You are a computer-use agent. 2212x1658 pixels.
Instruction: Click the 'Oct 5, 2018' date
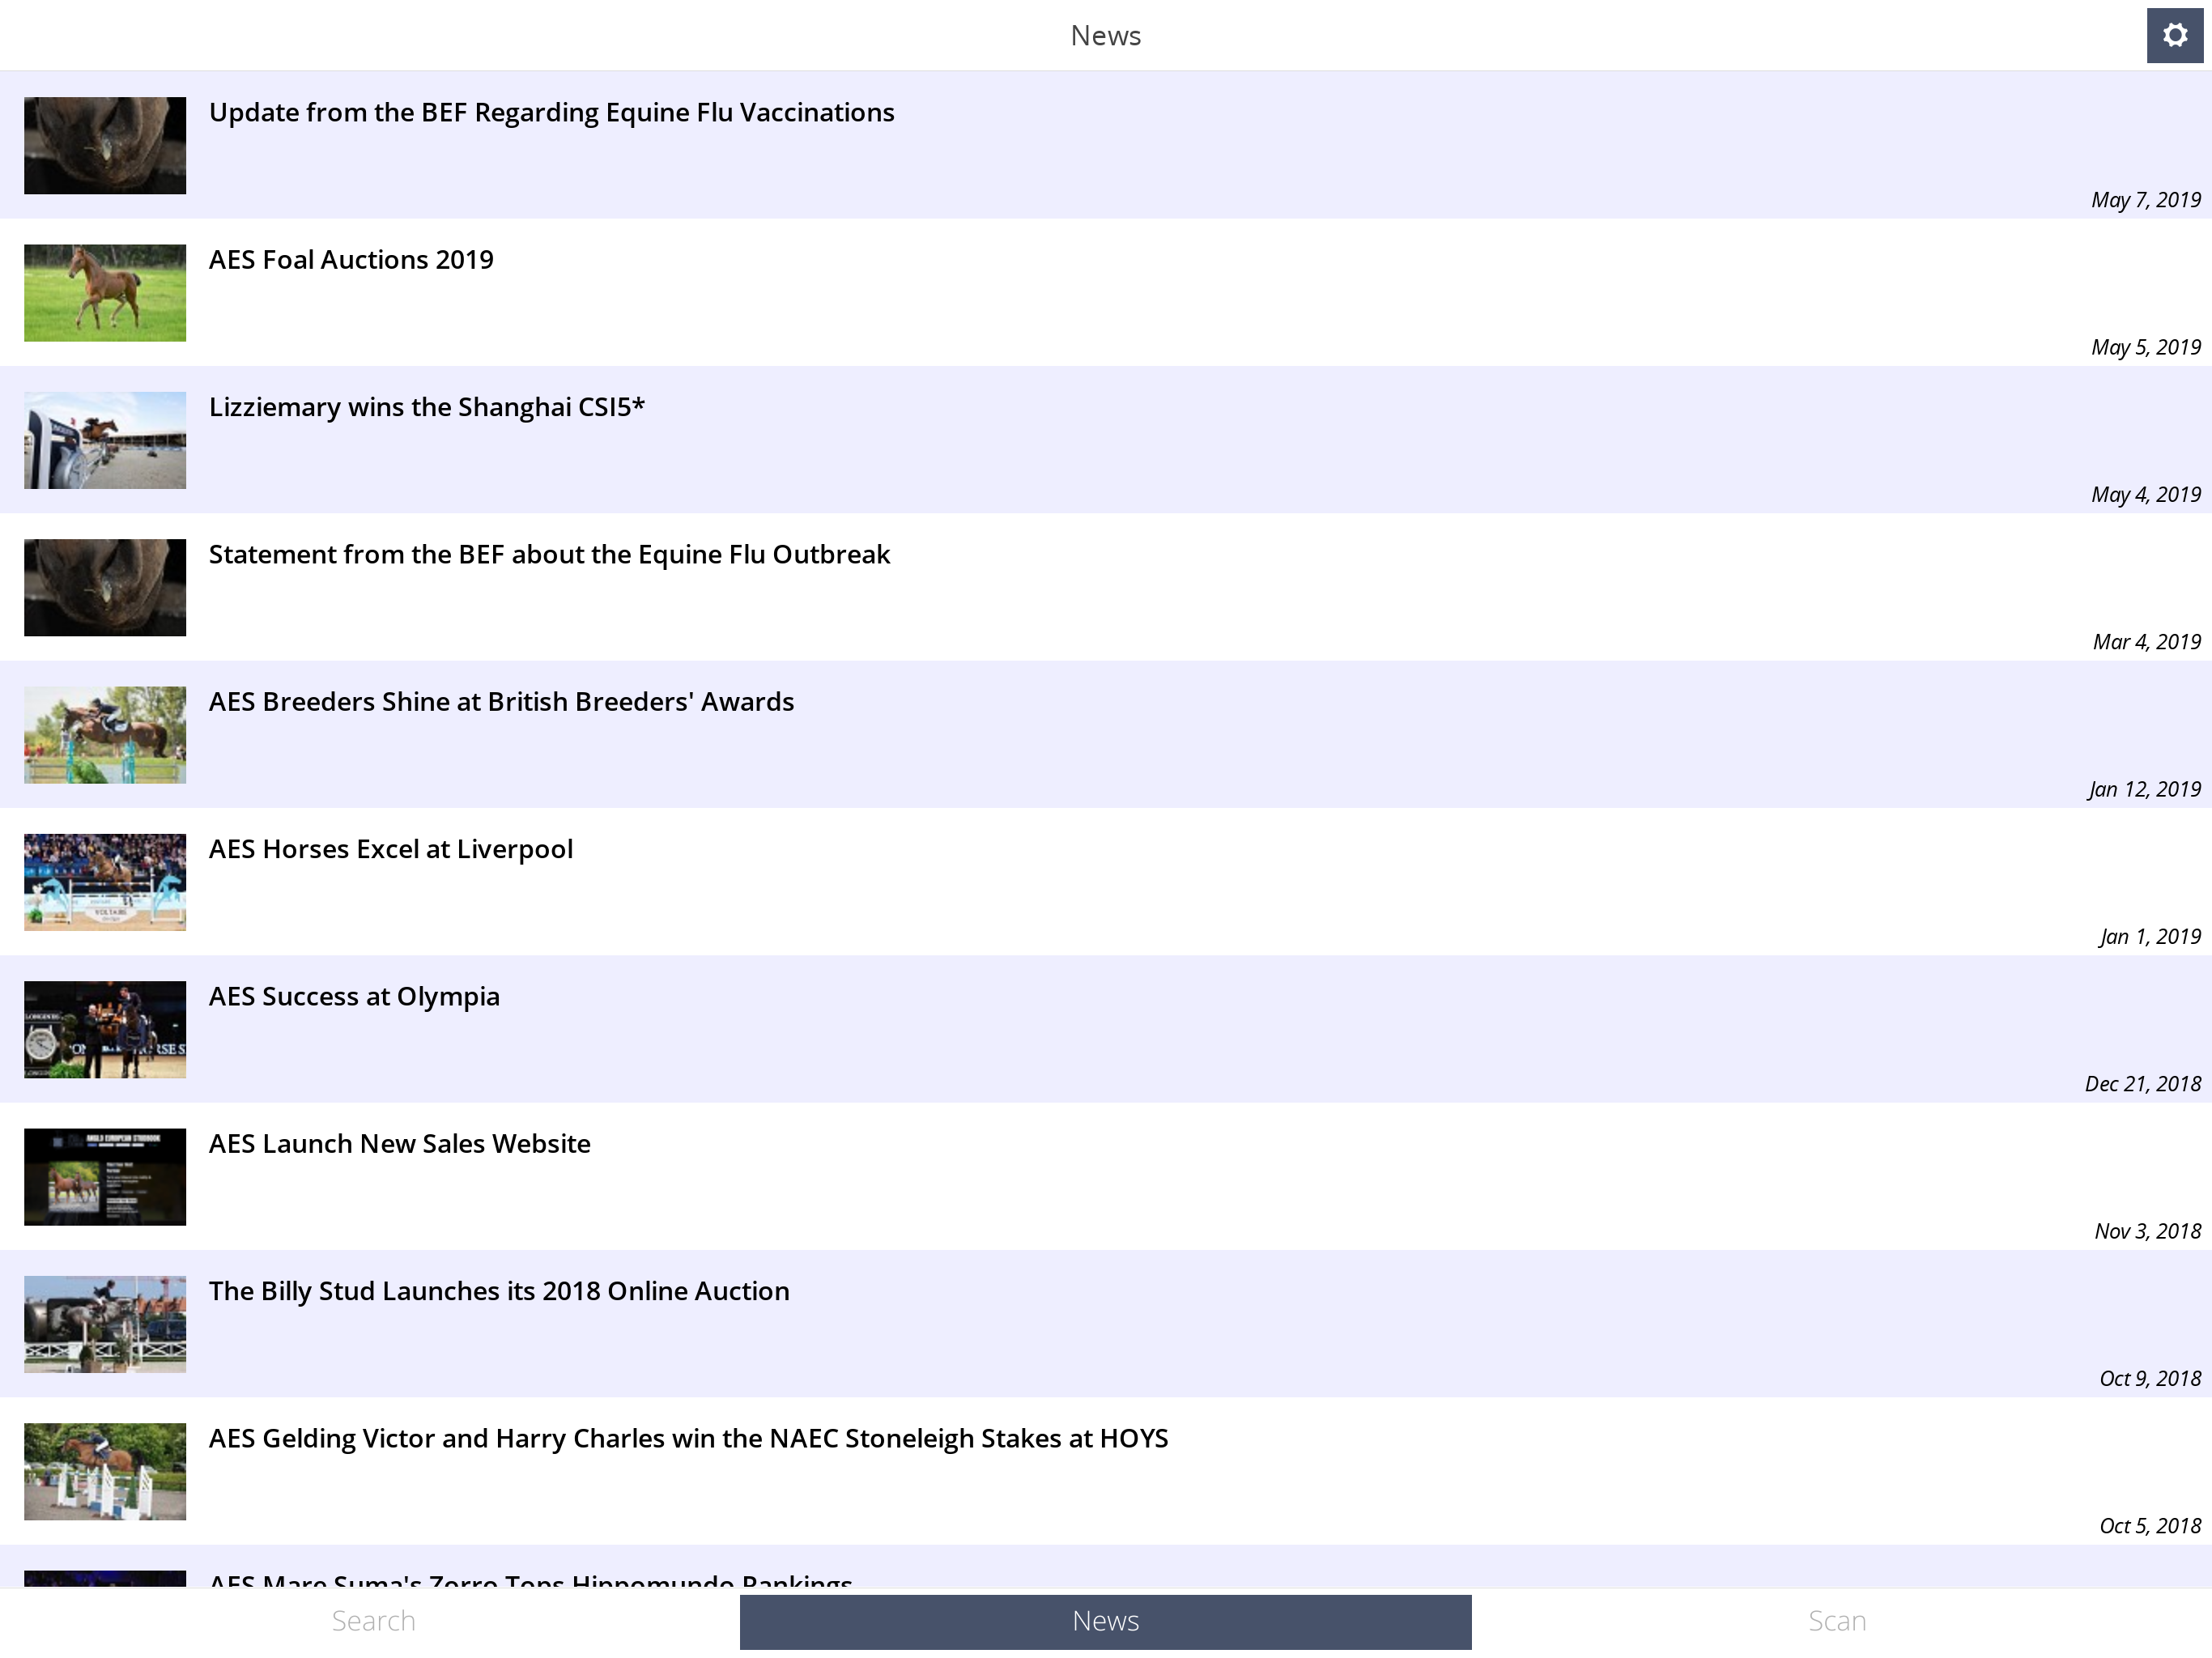[x=2150, y=1526]
